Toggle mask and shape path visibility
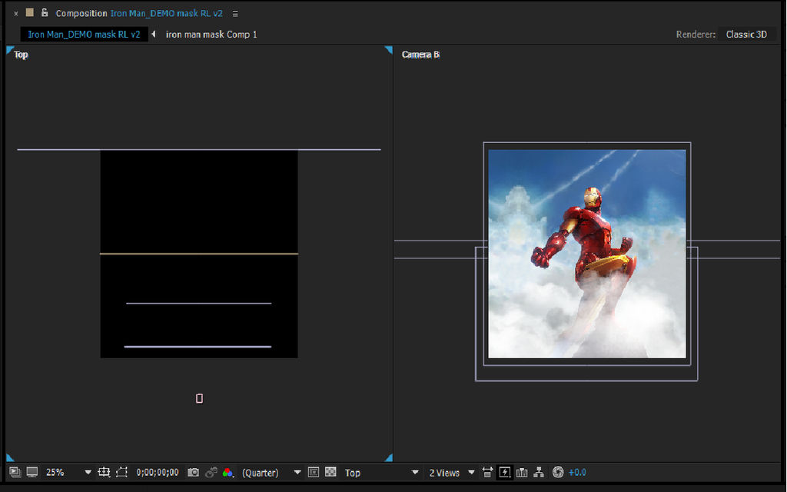This screenshot has width=787, height=492. click(121, 473)
